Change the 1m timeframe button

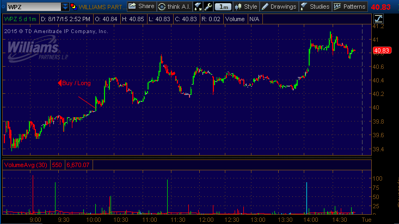coord(223,7)
